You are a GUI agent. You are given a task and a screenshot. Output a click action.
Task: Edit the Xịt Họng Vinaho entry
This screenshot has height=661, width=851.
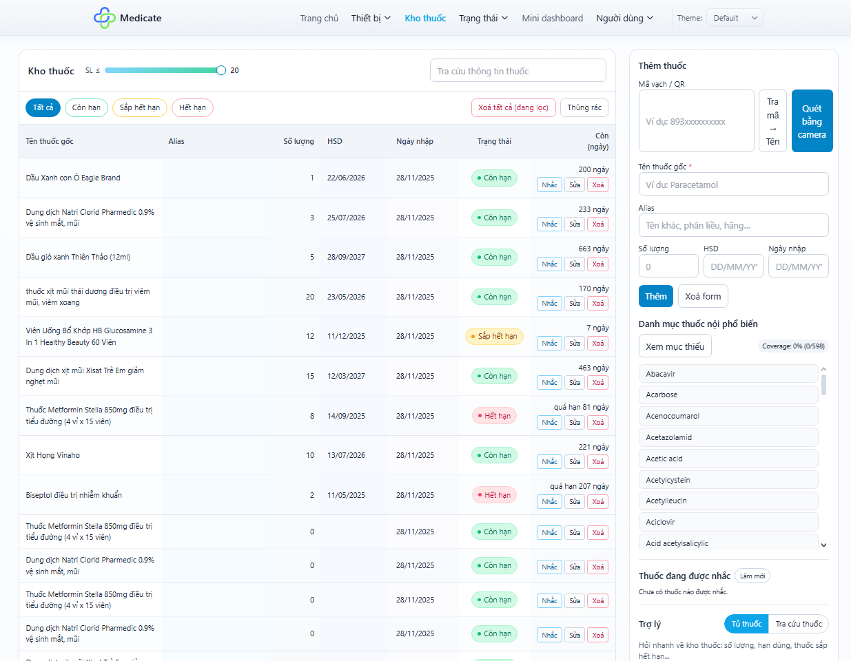[575, 462]
